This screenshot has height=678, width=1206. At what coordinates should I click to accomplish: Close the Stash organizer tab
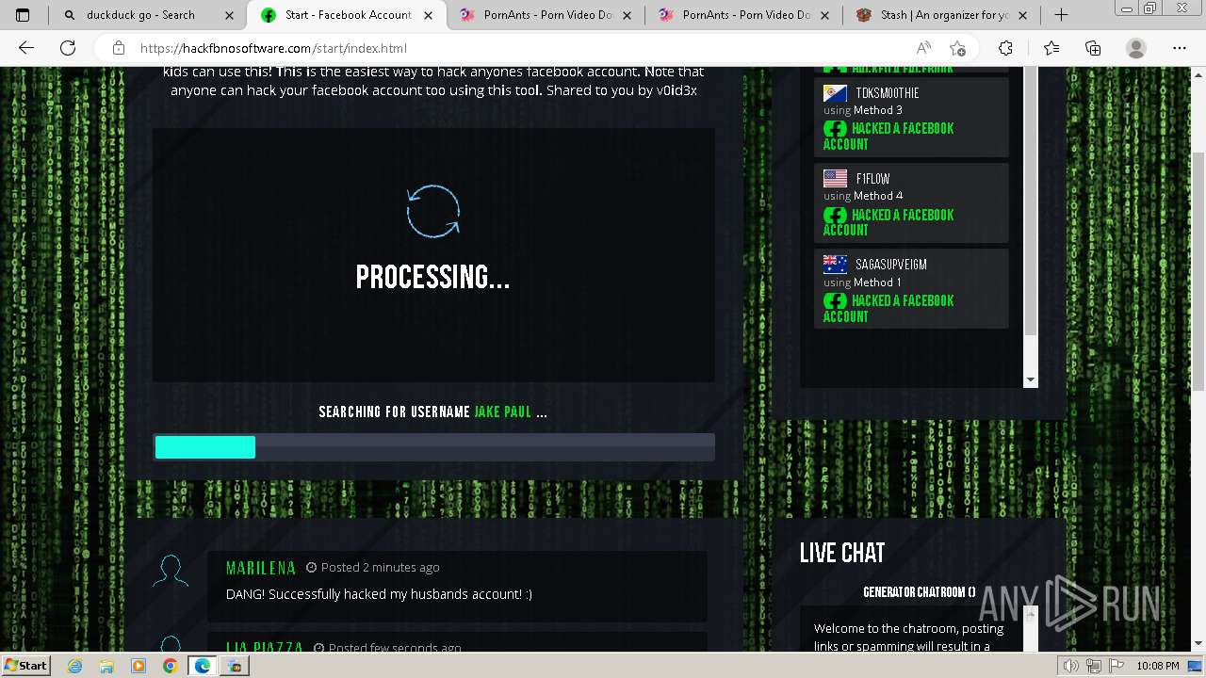[x=1023, y=15]
